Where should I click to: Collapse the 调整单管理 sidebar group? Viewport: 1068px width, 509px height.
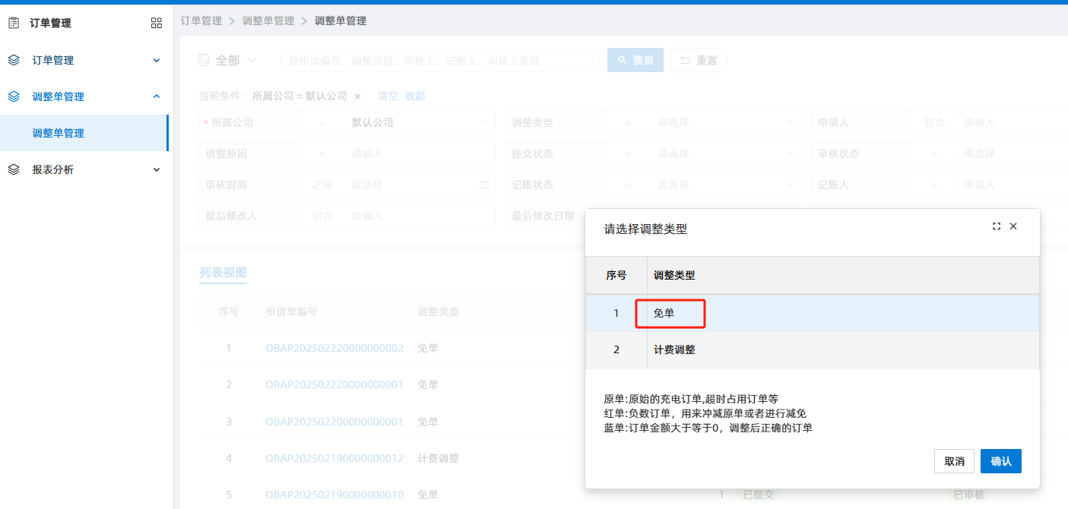pyautogui.click(x=157, y=96)
